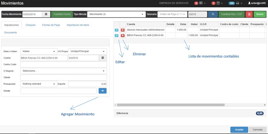Edit the BBVA Frances movement row
The width and height of the screenshot is (268, 134).
pos(117,35)
